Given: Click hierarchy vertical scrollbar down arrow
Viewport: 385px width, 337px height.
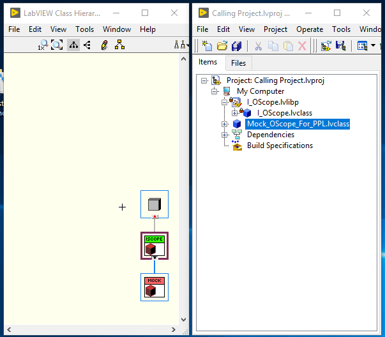Looking at the screenshot, I should (183, 320).
